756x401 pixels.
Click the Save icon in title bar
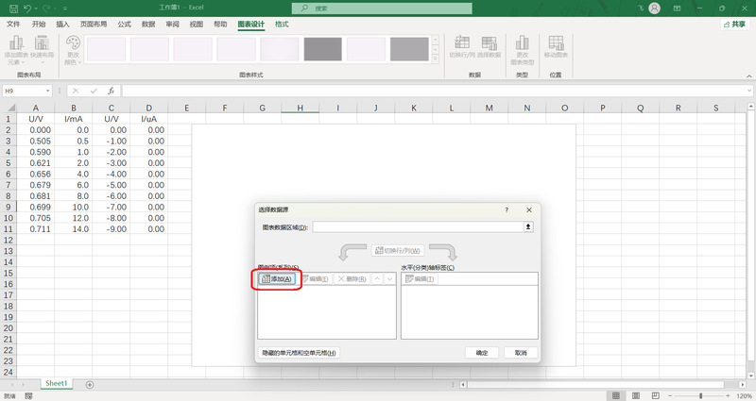[x=13, y=8]
